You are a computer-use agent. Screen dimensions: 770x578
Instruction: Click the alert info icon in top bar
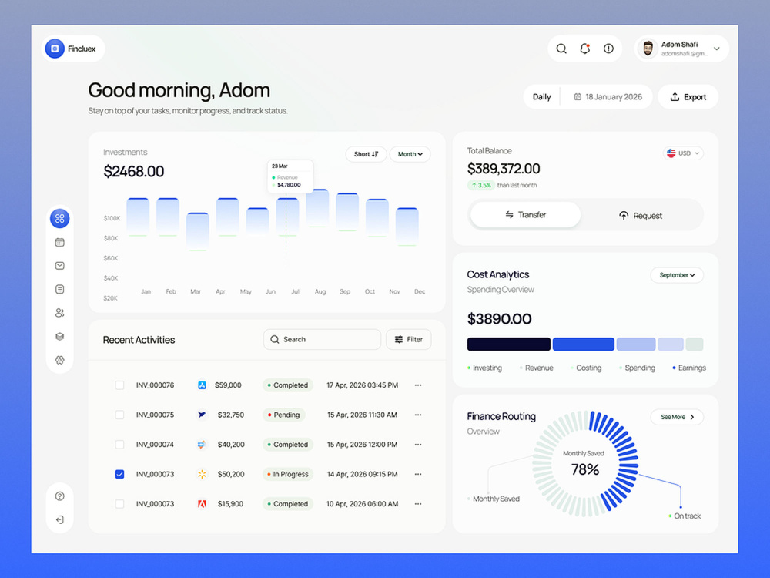[x=608, y=49]
